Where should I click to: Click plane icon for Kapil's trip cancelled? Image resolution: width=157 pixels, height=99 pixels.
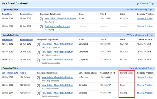39,93
